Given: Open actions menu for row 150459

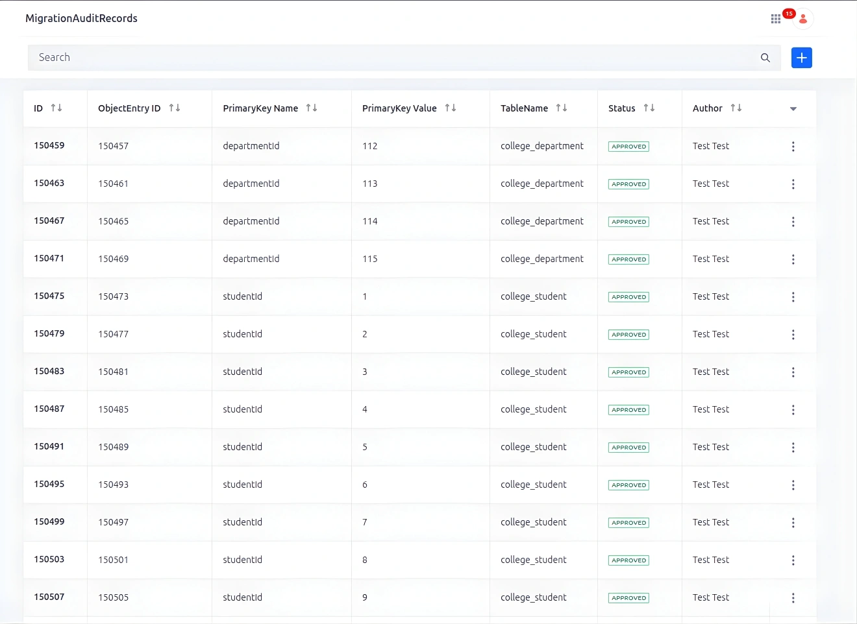Looking at the screenshot, I should (793, 147).
